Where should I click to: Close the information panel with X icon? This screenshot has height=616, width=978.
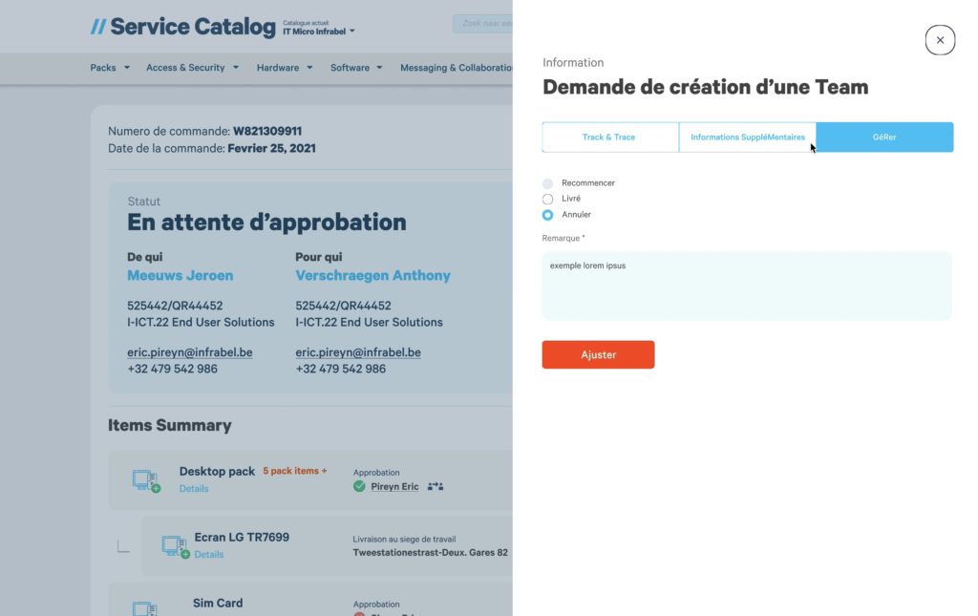pos(940,40)
